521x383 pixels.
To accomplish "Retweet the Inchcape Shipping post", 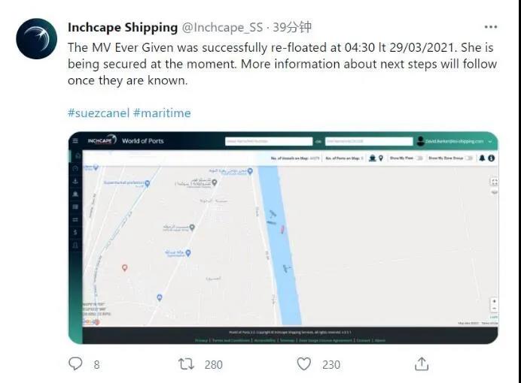I will pos(186,363).
